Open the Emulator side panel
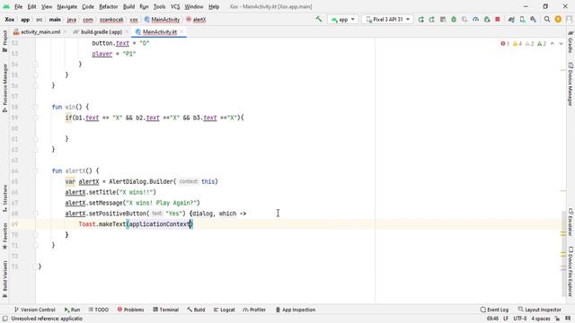 [571, 222]
